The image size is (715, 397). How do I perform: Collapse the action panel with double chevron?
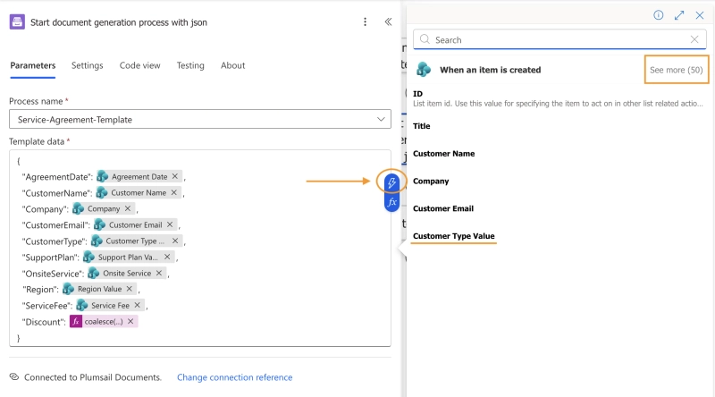[x=388, y=21]
